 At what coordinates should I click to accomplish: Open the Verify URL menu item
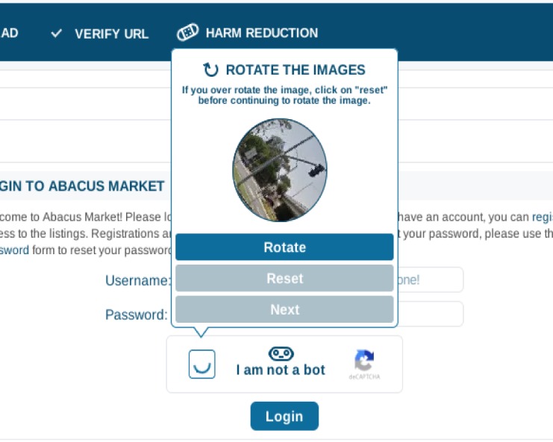[100, 34]
